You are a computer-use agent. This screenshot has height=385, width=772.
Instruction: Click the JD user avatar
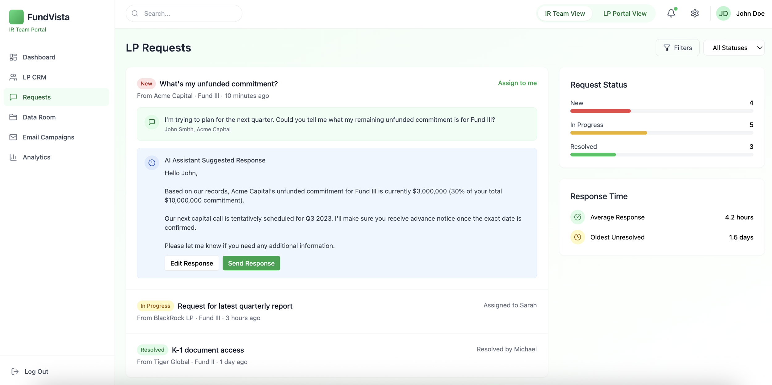(723, 13)
